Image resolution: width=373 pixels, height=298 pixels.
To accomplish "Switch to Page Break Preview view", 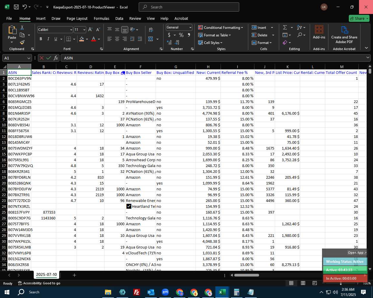I will [315, 283].
